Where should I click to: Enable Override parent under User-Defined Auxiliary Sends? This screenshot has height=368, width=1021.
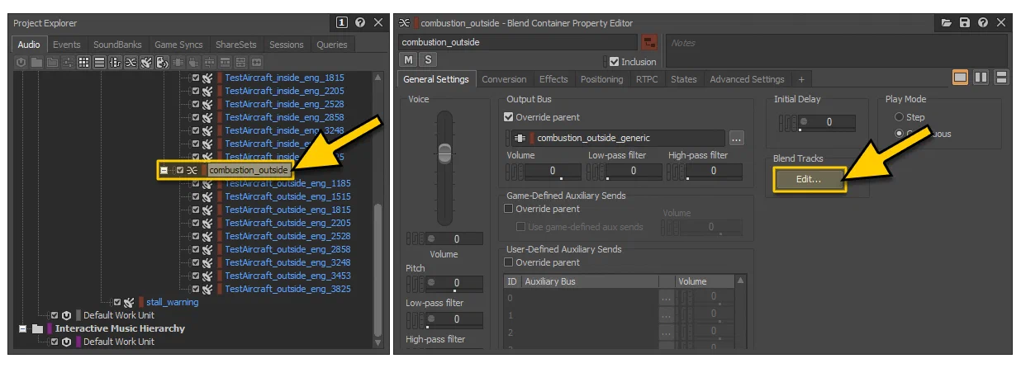(x=509, y=262)
